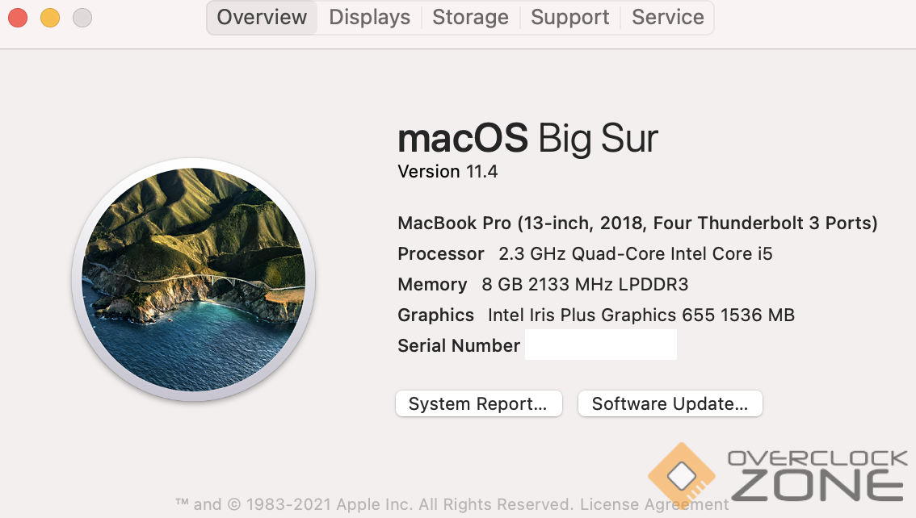Click the blank Serial Number value field

(x=600, y=345)
